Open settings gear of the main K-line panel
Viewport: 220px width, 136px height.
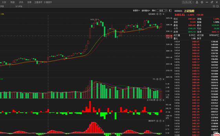click(157, 14)
